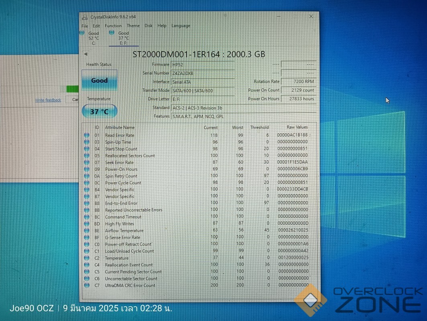Click the Worst column header
Viewport: 427px width, 321px height.
237,127
